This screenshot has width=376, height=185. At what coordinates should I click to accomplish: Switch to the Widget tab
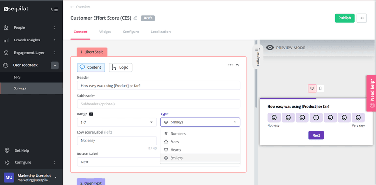[x=105, y=32]
